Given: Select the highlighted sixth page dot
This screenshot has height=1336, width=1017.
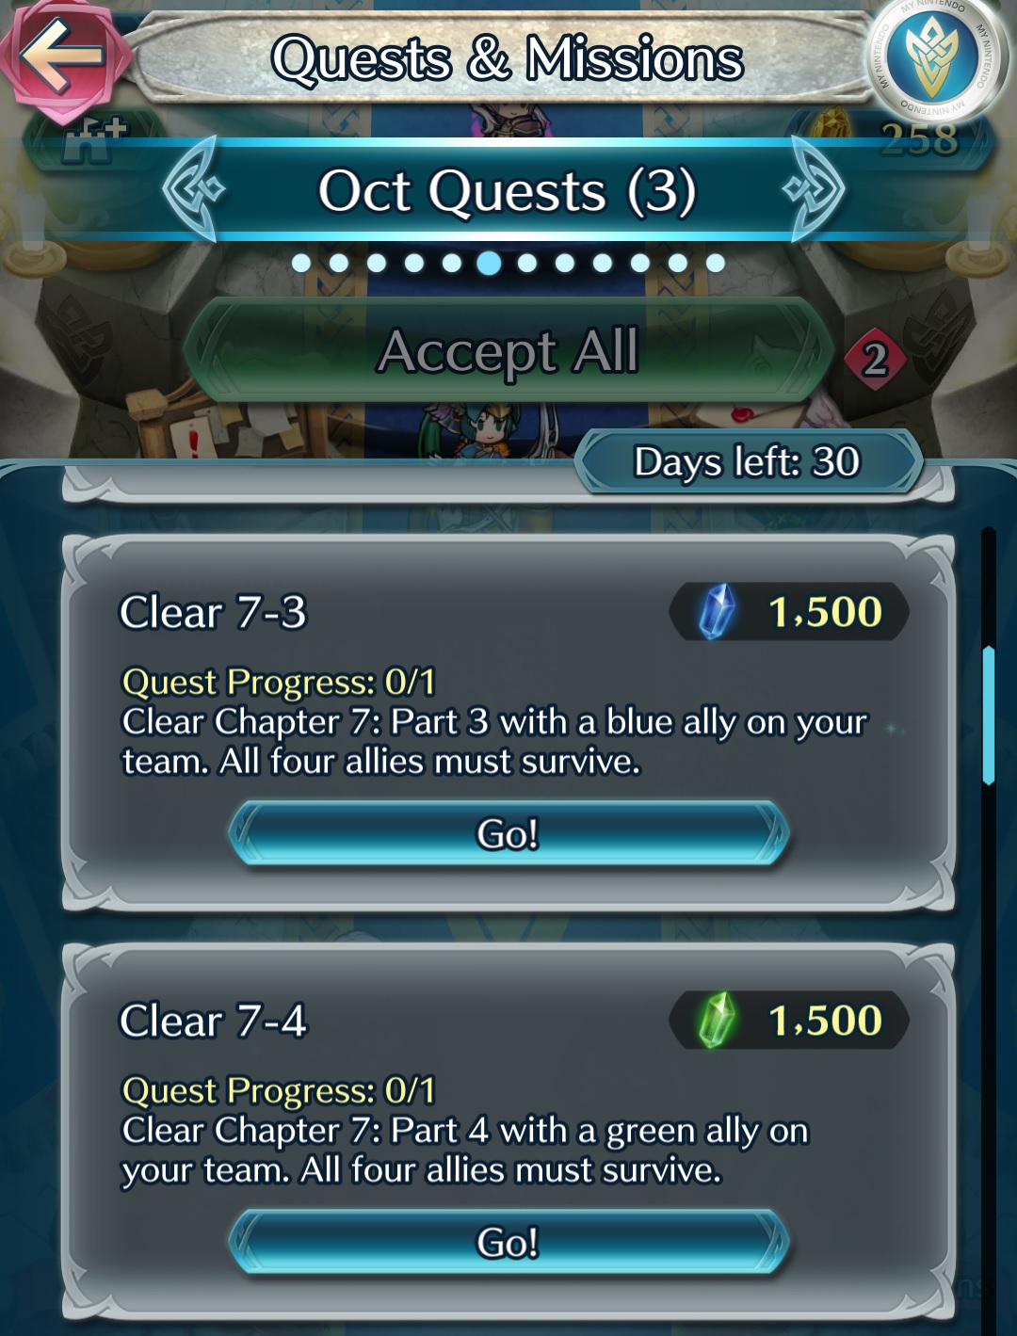Looking at the screenshot, I should point(489,263).
